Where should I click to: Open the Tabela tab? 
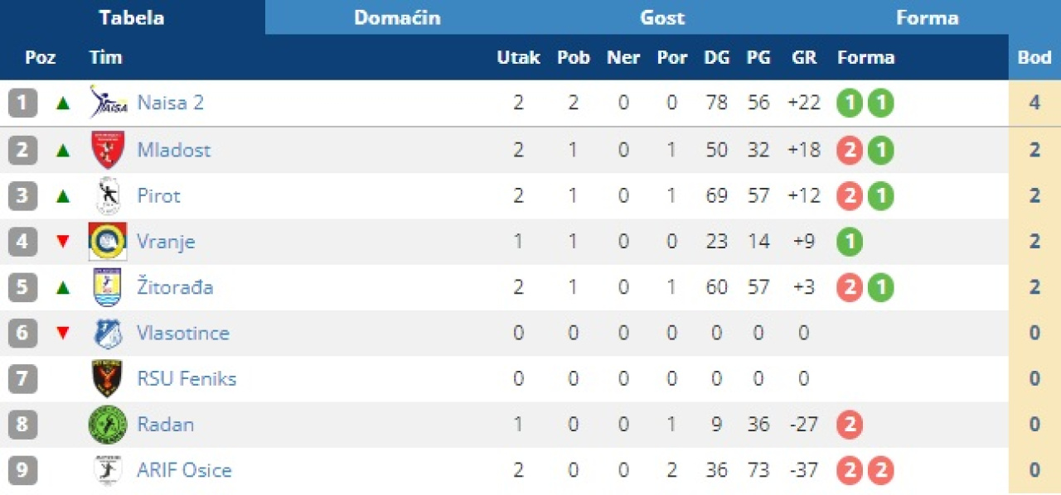(132, 17)
